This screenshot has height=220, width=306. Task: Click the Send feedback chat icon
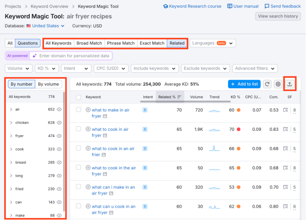click(x=267, y=6)
